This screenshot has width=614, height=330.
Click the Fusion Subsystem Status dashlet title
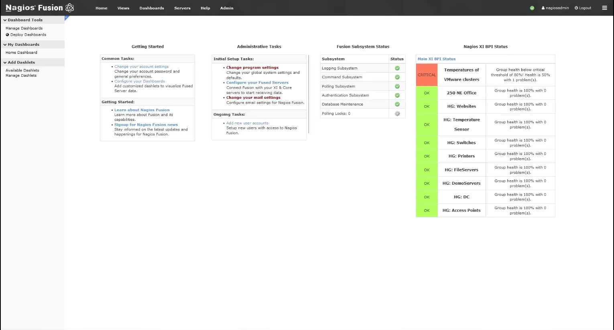(x=363, y=47)
